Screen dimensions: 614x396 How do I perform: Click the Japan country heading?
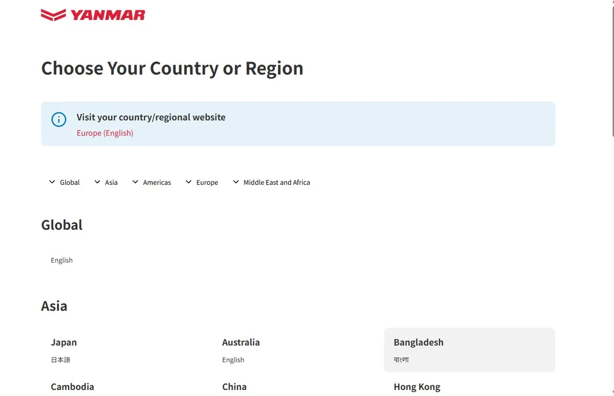click(x=64, y=342)
